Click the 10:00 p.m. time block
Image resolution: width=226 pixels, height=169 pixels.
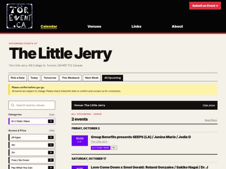click(x=80, y=141)
